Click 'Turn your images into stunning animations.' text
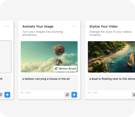 point(43,33)
